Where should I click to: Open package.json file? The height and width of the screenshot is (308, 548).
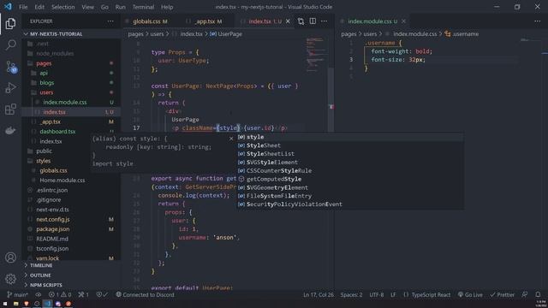pos(53,229)
